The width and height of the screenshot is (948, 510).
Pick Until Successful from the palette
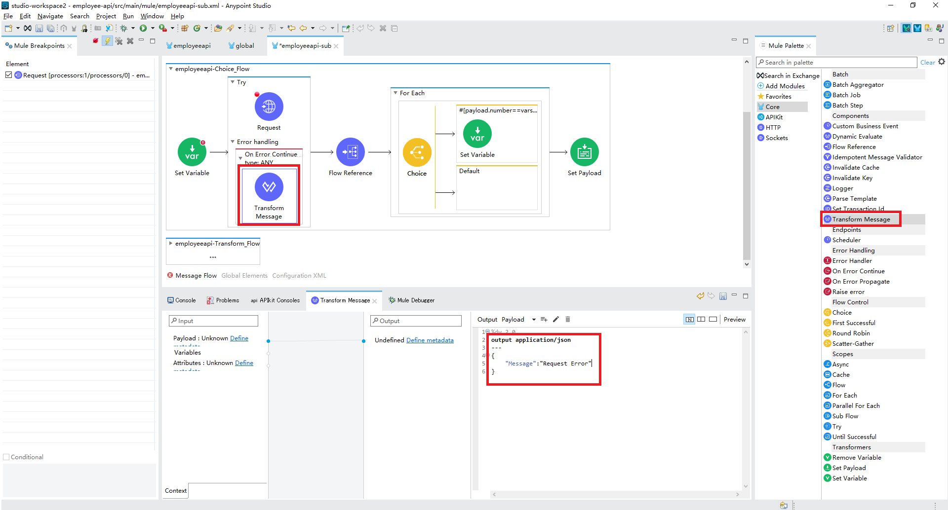854,437
